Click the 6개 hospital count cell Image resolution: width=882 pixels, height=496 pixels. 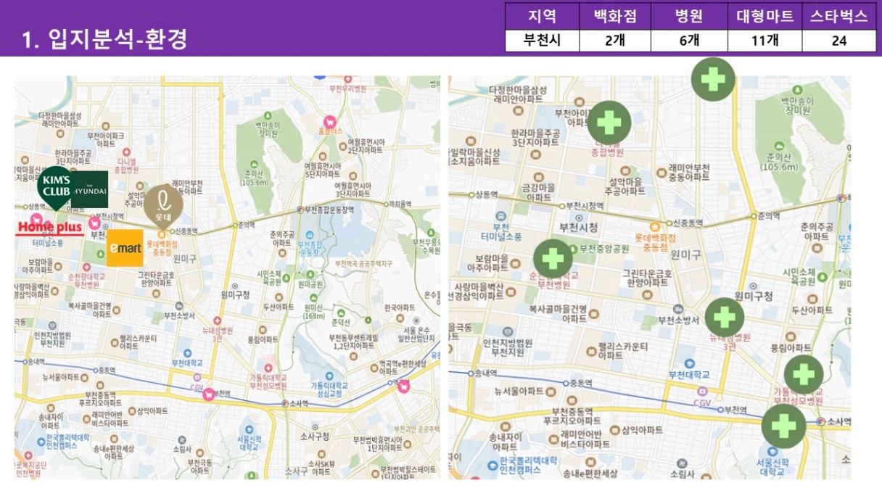click(x=691, y=41)
